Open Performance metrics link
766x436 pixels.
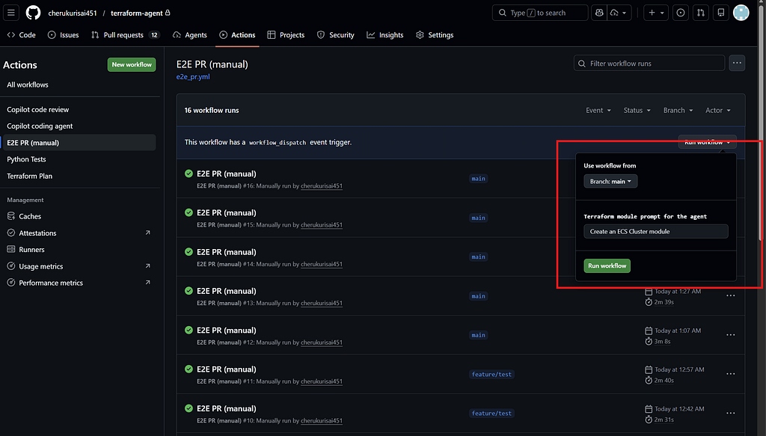tap(79, 283)
